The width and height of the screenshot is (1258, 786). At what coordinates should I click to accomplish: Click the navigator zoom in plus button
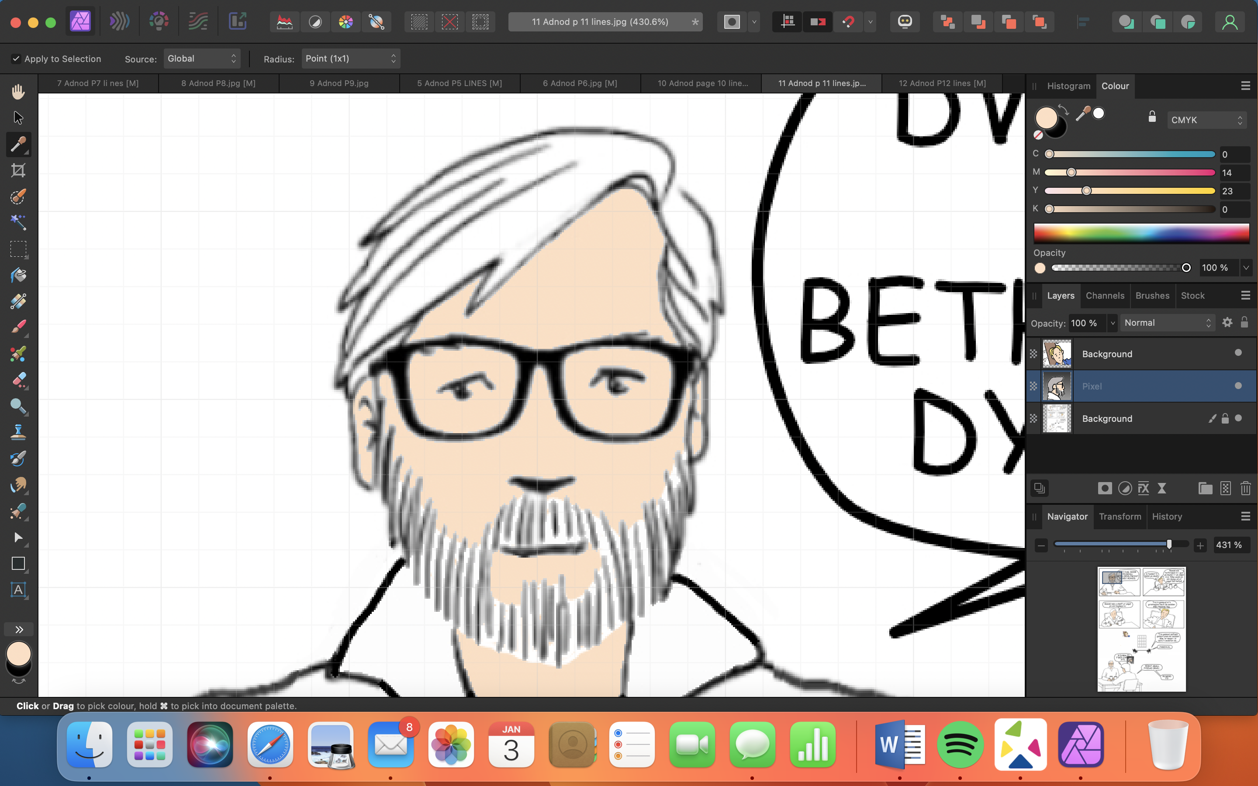tap(1200, 545)
